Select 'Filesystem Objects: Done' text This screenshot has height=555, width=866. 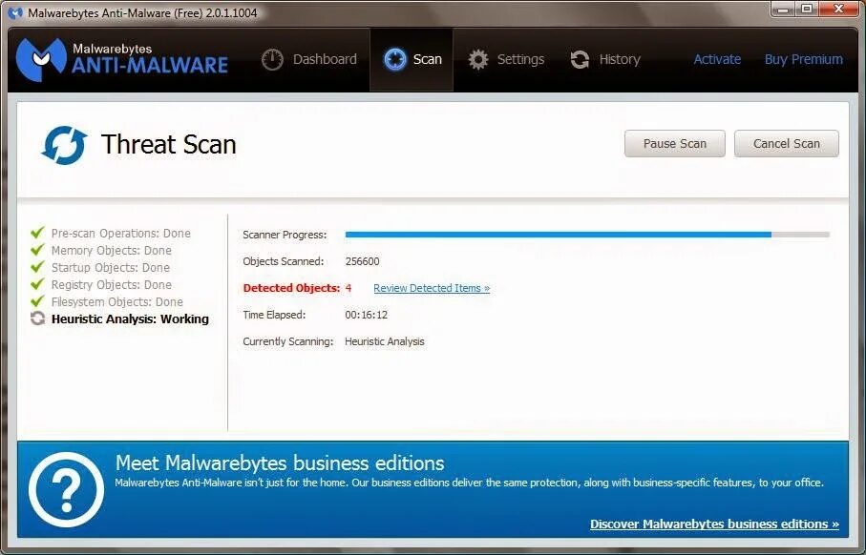pyautogui.click(x=117, y=301)
